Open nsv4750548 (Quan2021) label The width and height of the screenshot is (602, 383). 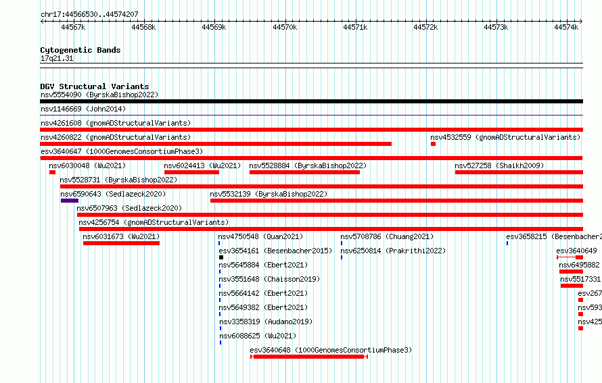point(260,236)
